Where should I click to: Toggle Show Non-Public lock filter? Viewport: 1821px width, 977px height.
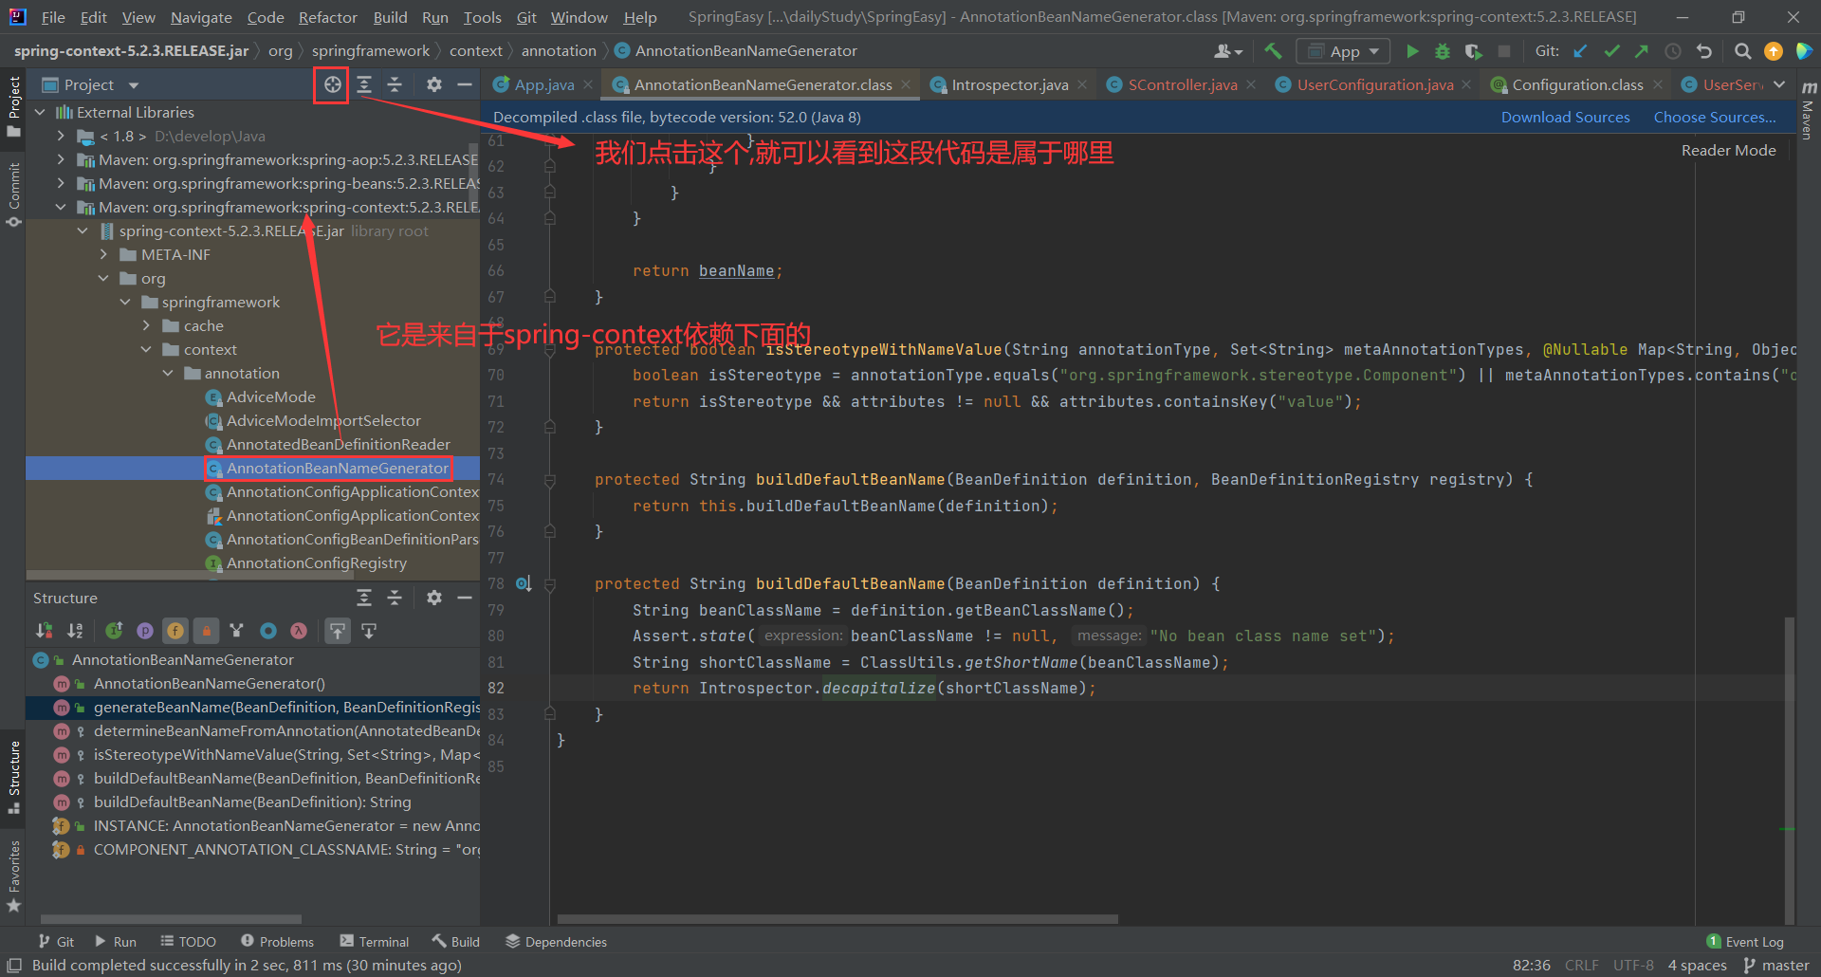point(206,631)
